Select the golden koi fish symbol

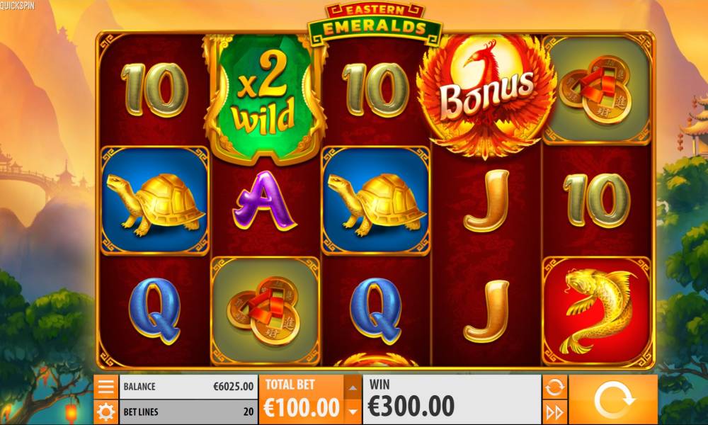[596, 312]
